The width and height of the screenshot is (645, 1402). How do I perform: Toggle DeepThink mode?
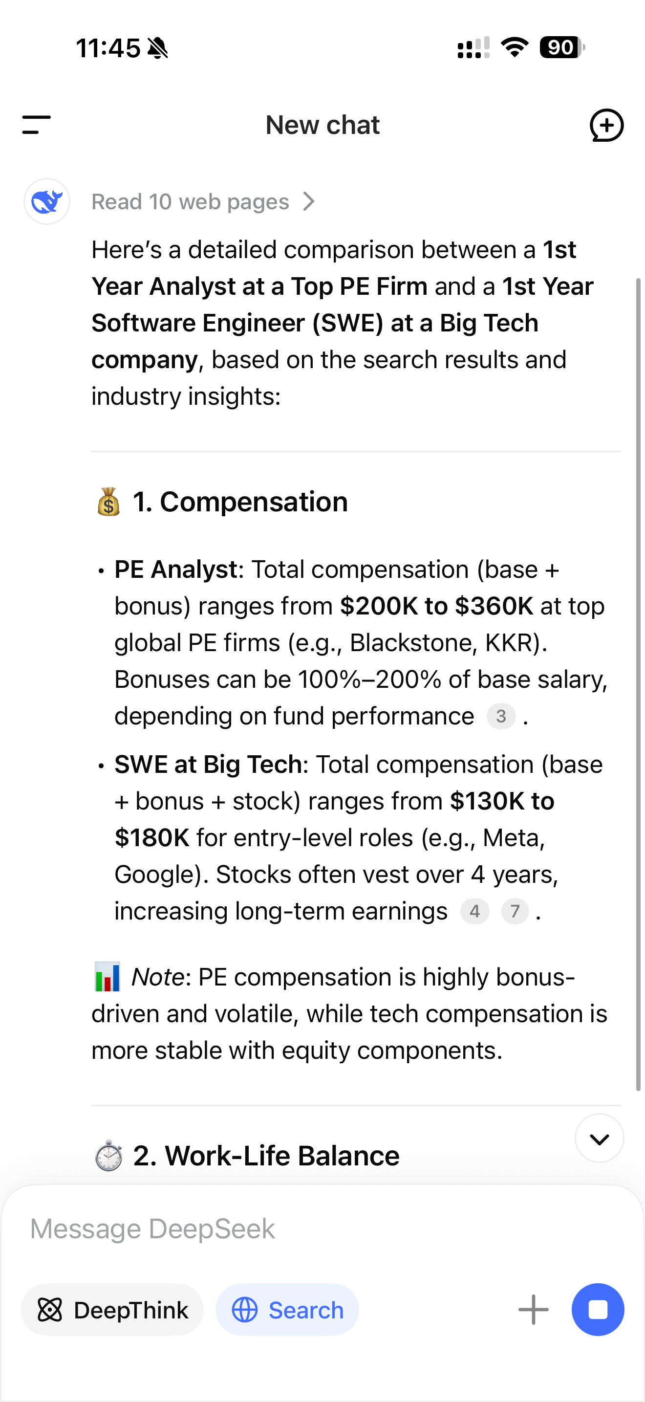pyautogui.click(x=112, y=1310)
